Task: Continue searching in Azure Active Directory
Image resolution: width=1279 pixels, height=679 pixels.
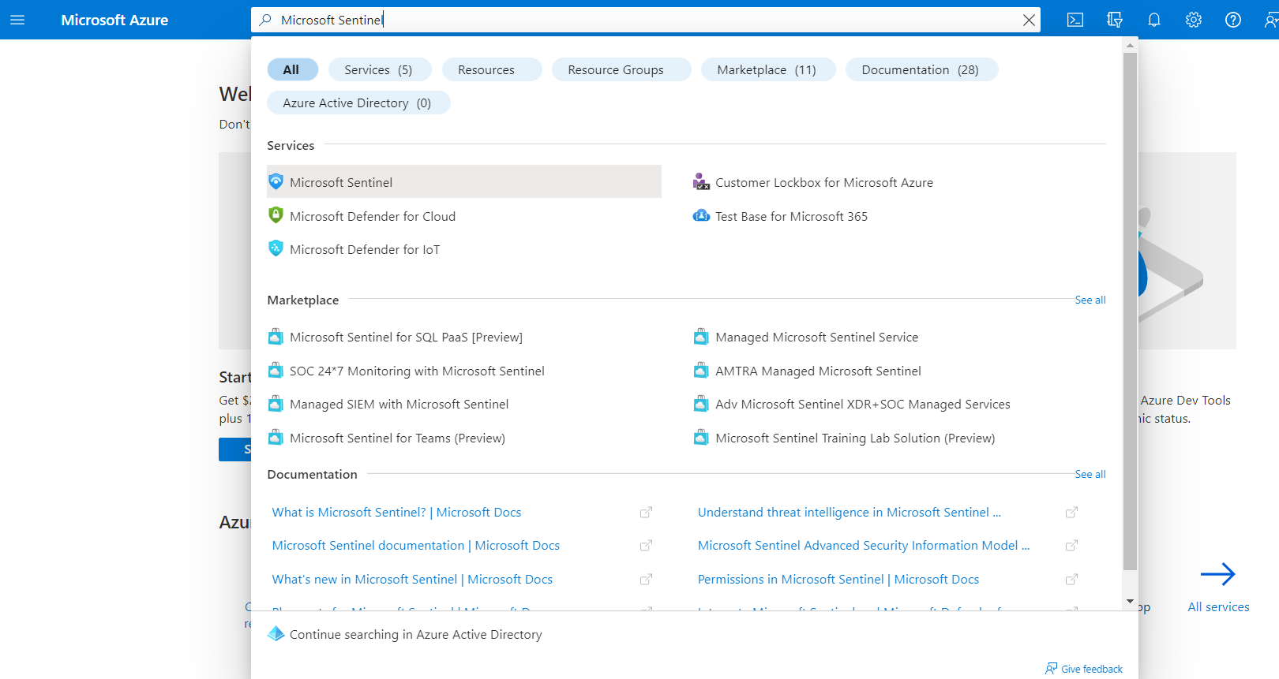Action: [415, 634]
